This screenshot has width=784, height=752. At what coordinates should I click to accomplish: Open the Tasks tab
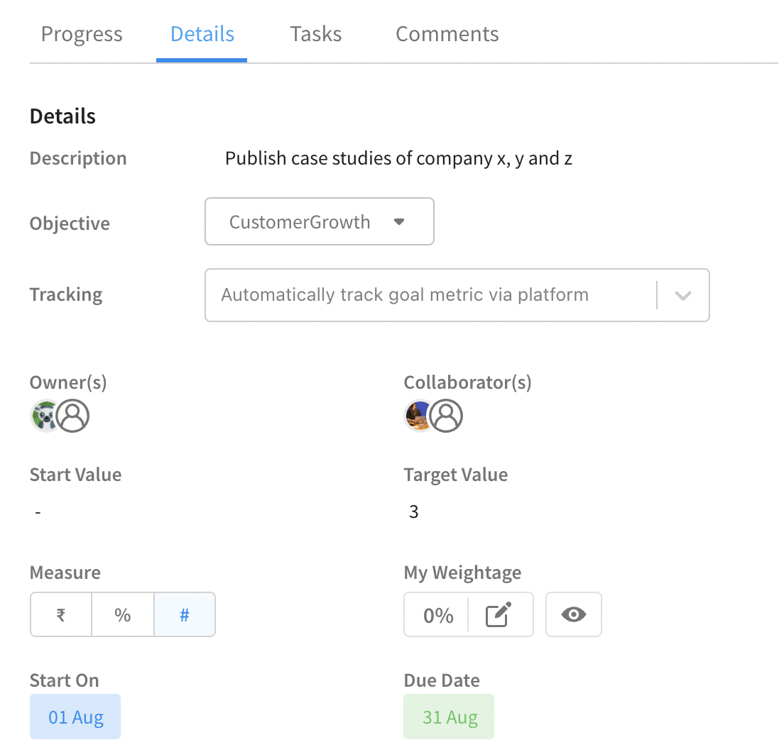point(316,35)
